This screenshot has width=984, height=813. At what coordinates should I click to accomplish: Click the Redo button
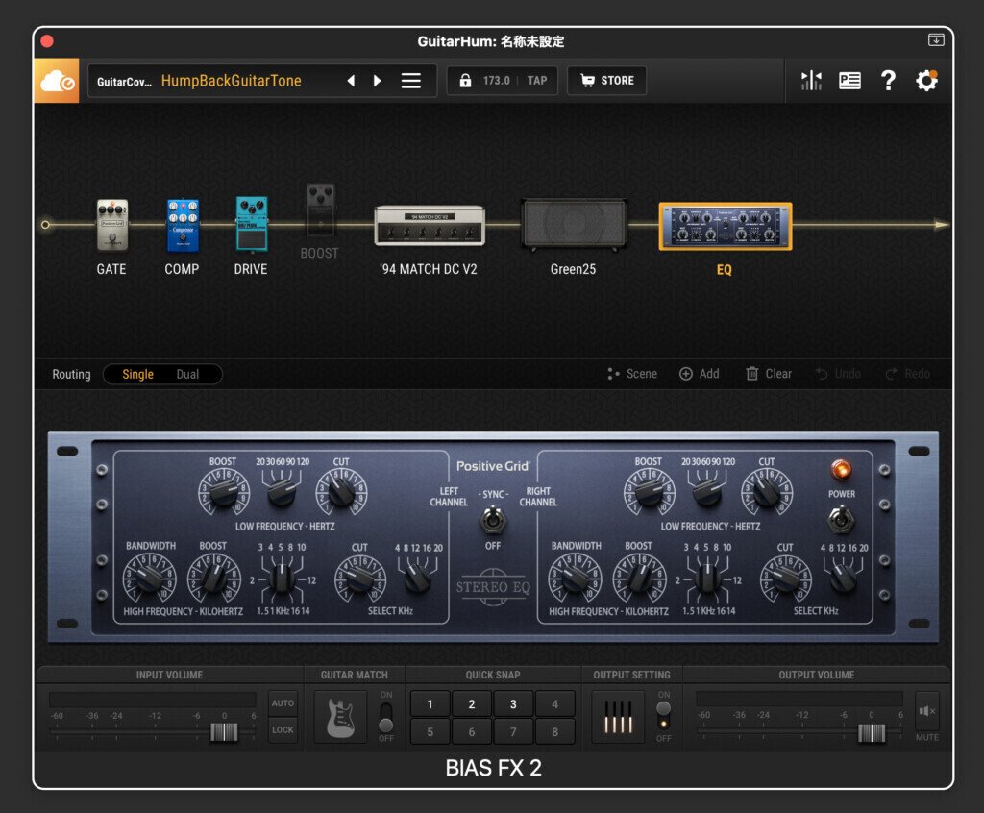pyautogui.click(x=907, y=374)
